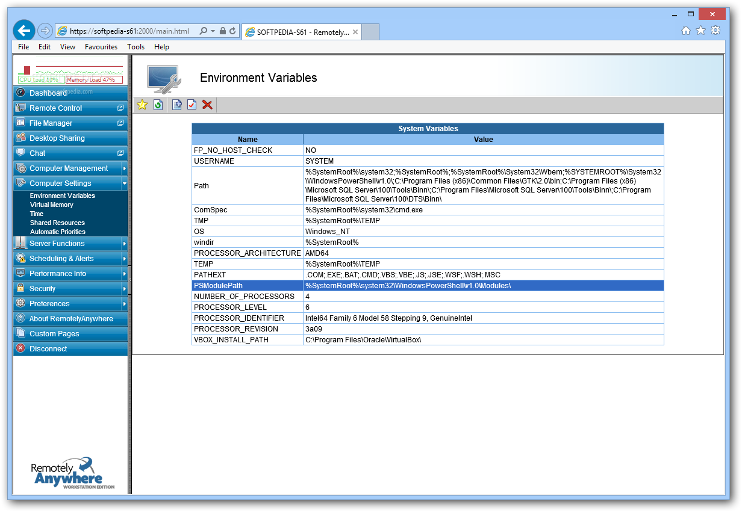Click the sidebar collapse splitter handle
The height and width of the screenshot is (512, 742).
129,280
